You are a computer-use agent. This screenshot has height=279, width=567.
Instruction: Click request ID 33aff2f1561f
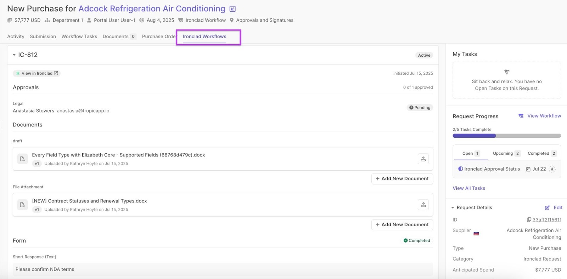point(547,220)
